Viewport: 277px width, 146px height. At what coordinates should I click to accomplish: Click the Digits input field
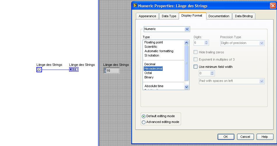(199, 43)
